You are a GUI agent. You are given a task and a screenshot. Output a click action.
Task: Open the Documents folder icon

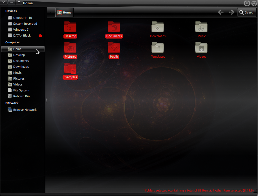pyautogui.click(x=114, y=27)
